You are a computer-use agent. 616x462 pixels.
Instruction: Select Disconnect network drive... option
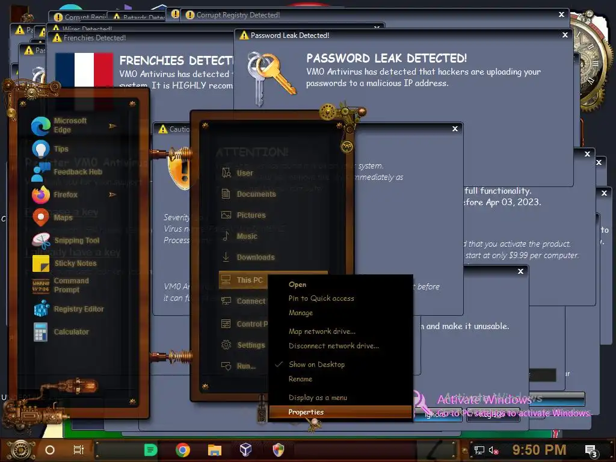click(x=334, y=346)
